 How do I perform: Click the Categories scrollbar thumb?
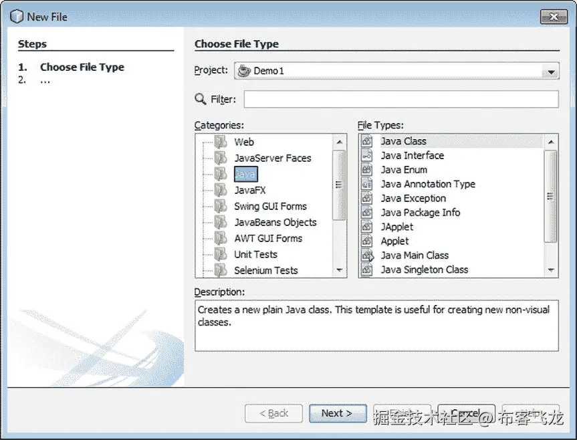click(x=339, y=185)
